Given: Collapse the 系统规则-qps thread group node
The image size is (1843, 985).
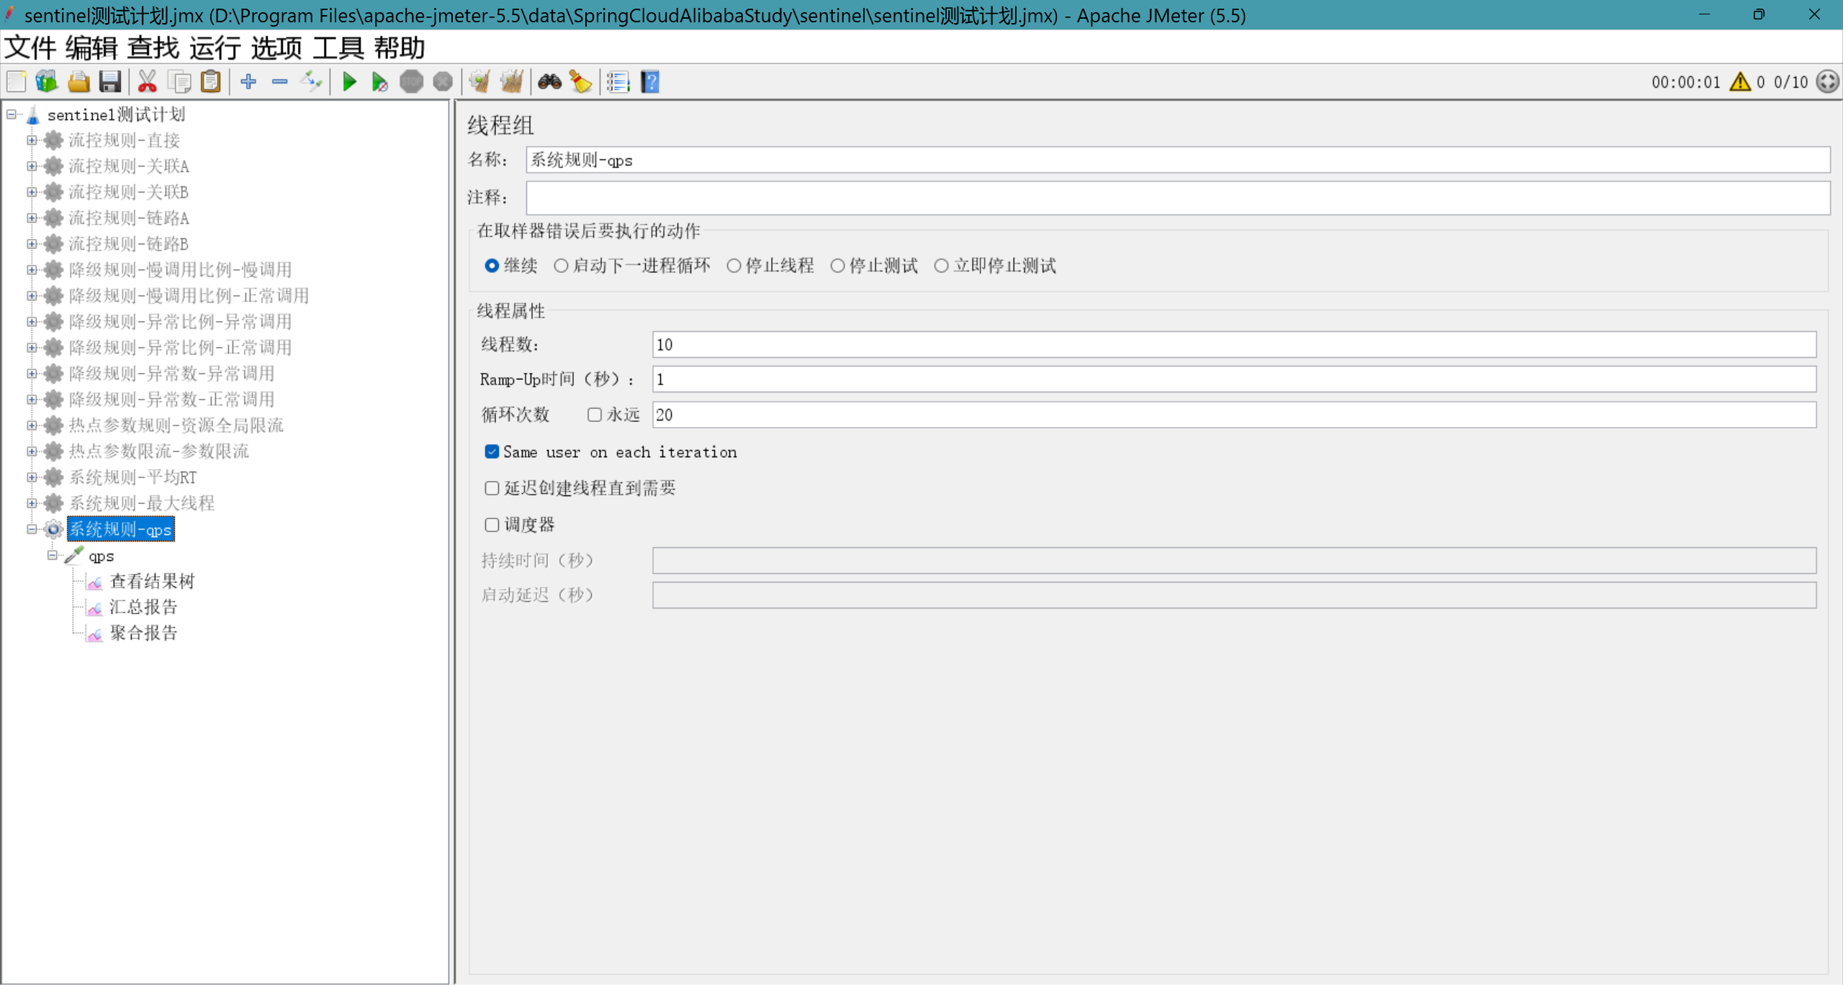Looking at the screenshot, I should [x=32, y=529].
